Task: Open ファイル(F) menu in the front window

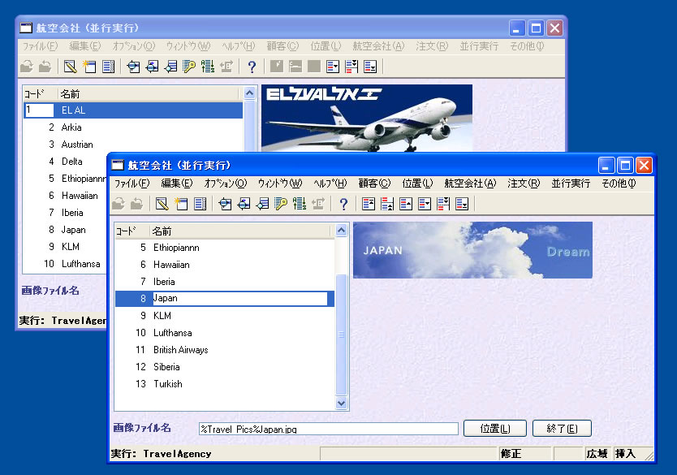Action: click(132, 184)
